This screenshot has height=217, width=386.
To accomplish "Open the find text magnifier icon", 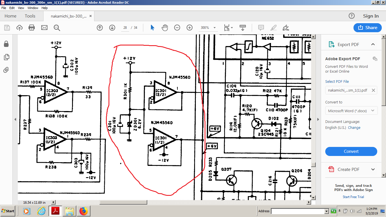I will point(57,28).
